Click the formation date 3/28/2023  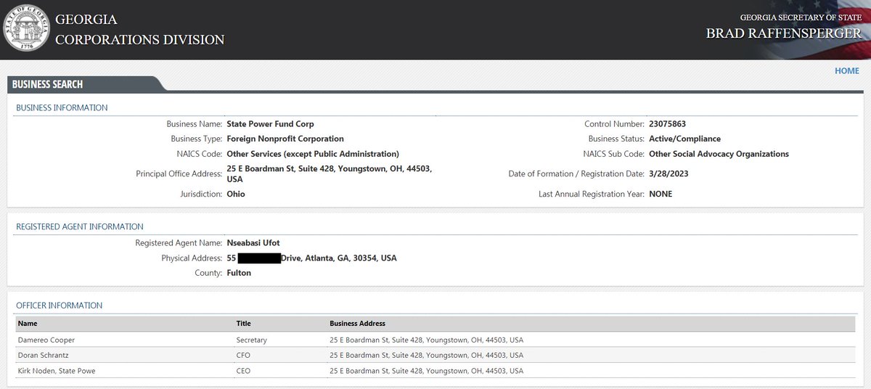click(668, 174)
